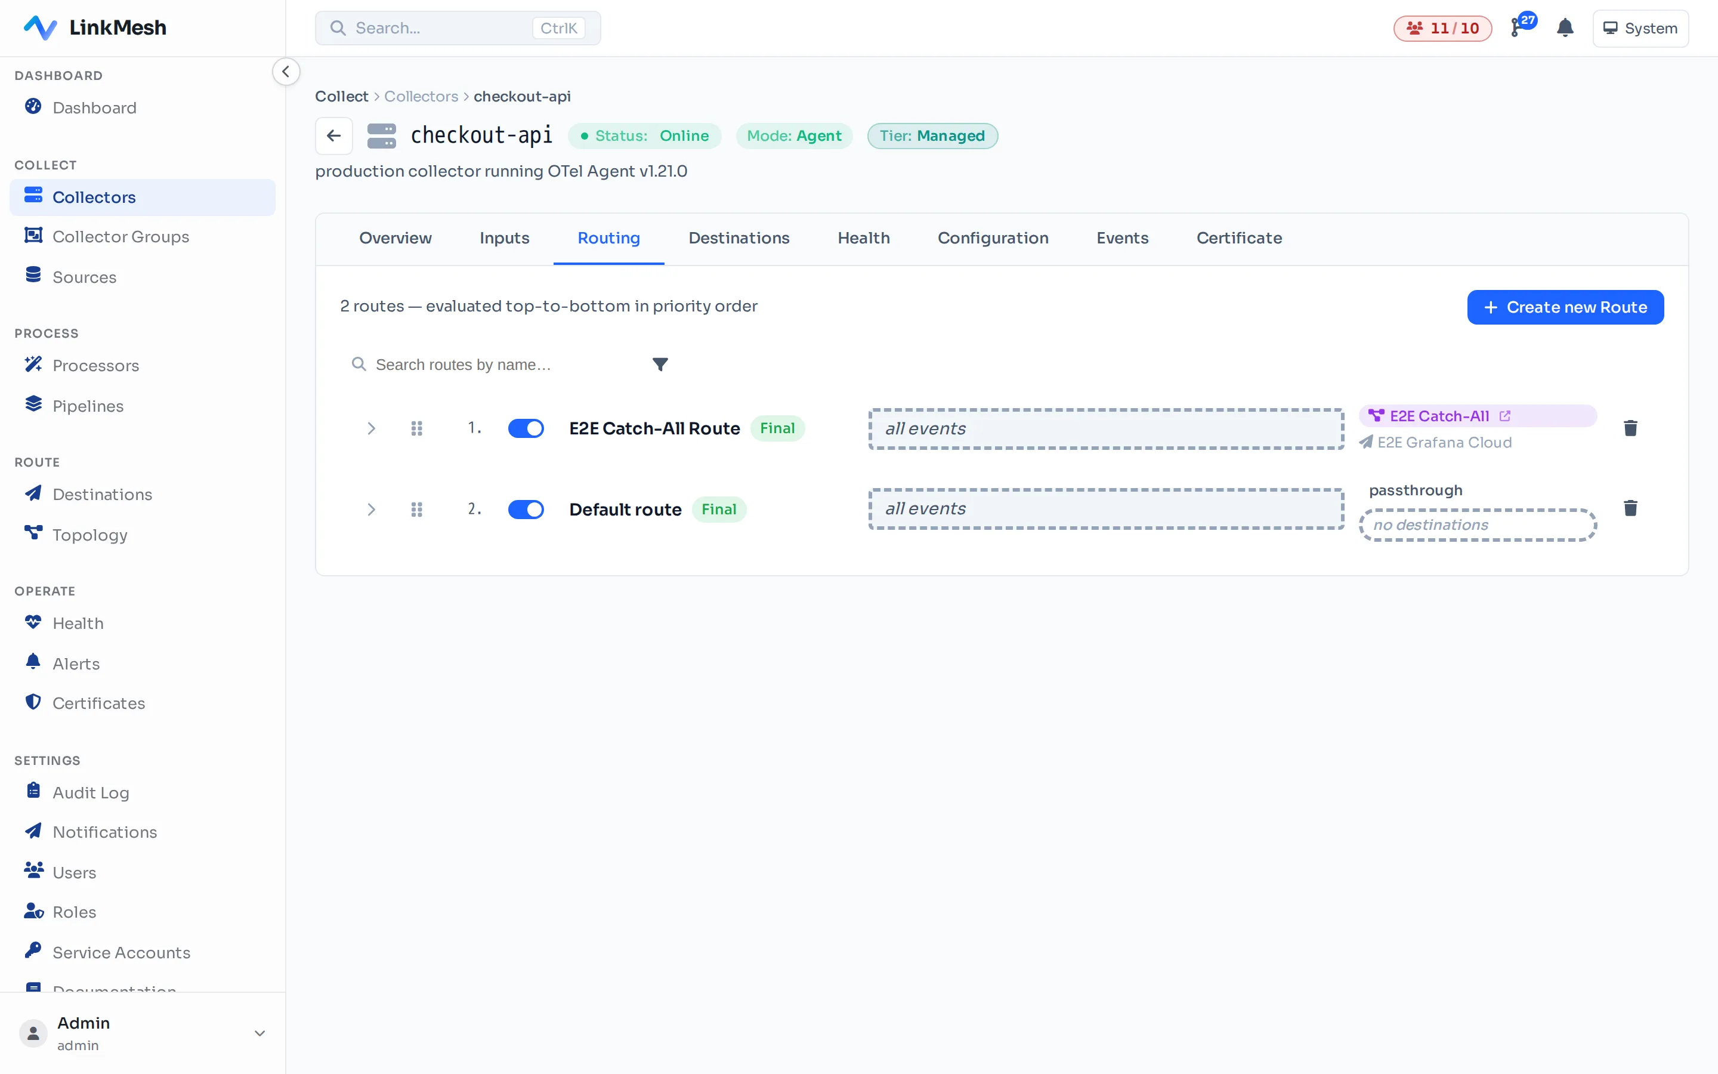Open Service Accounts key icon
Screen dimensions: 1718x1074
(x=33, y=951)
